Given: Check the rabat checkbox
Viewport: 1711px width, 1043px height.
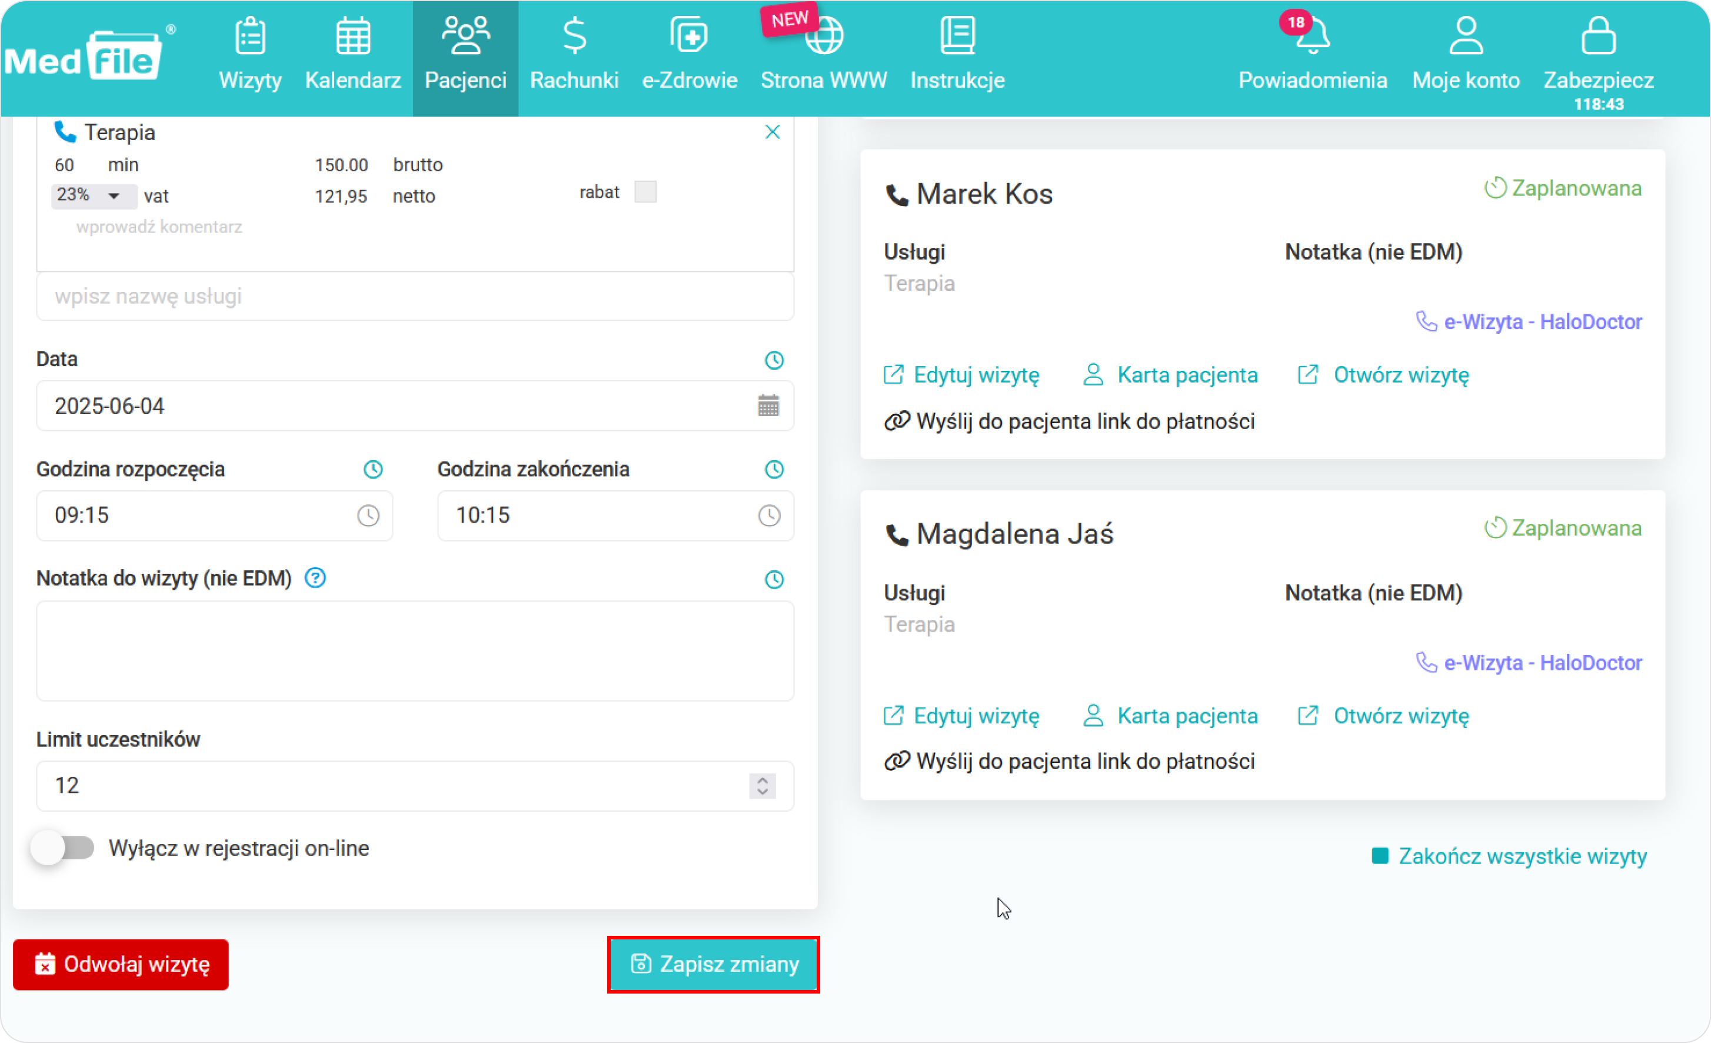Looking at the screenshot, I should 645,192.
